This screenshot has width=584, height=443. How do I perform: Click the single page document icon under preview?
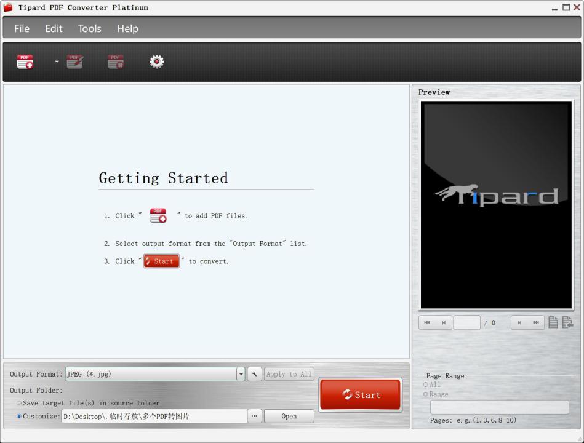tap(553, 322)
